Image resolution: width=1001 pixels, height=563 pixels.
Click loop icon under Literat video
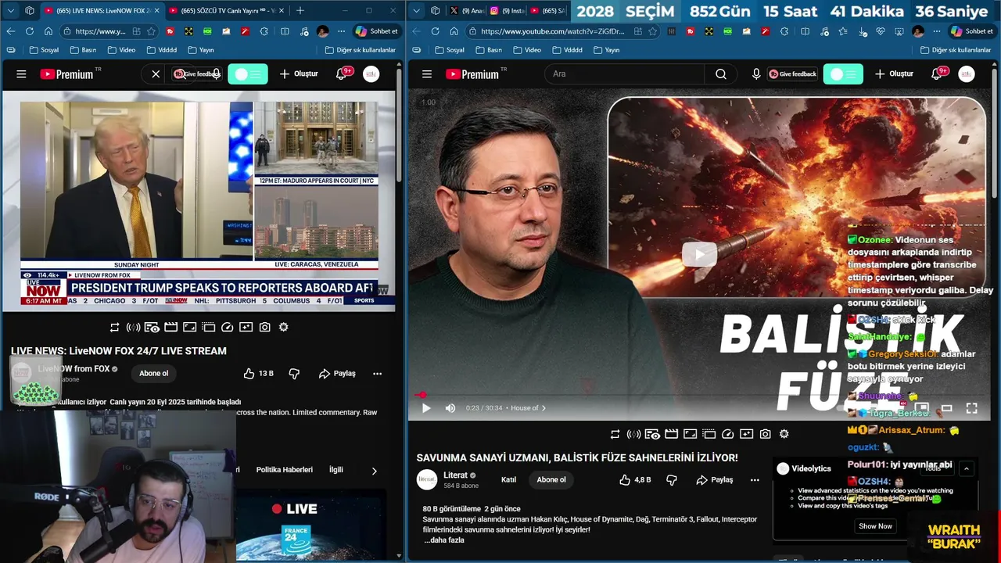point(615,434)
